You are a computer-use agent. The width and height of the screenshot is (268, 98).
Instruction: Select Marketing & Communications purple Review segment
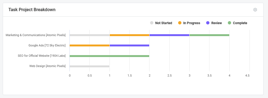(169, 35)
